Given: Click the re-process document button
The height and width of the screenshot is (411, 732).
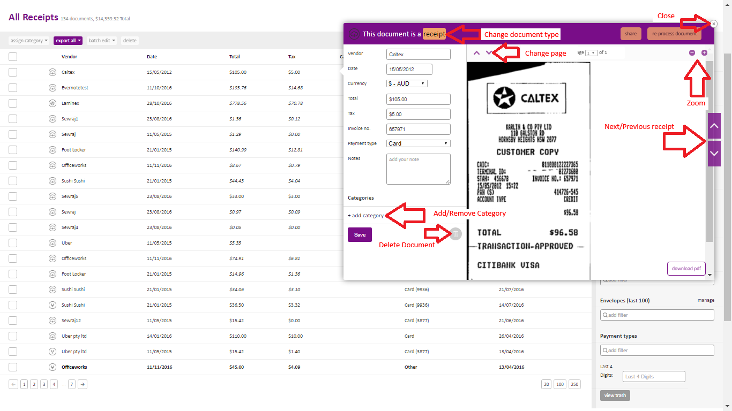Looking at the screenshot, I should [674, 34].
